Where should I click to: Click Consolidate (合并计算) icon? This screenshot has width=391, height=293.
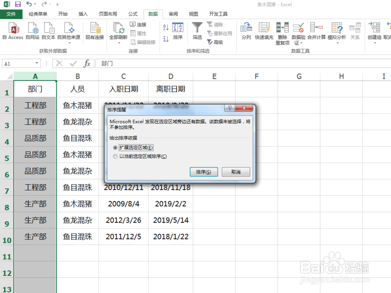point(316,27)
